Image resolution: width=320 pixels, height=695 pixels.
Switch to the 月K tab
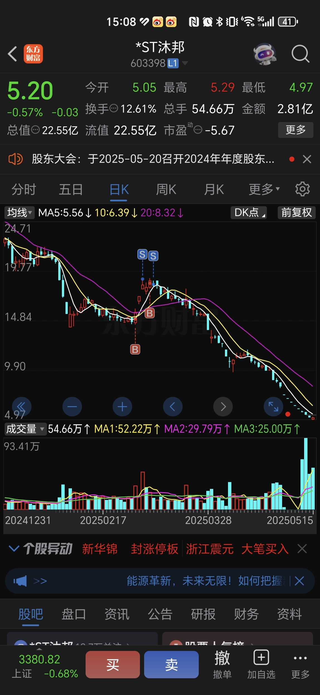214,189
